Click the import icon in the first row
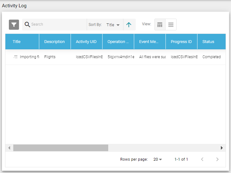 click(16, 57)
